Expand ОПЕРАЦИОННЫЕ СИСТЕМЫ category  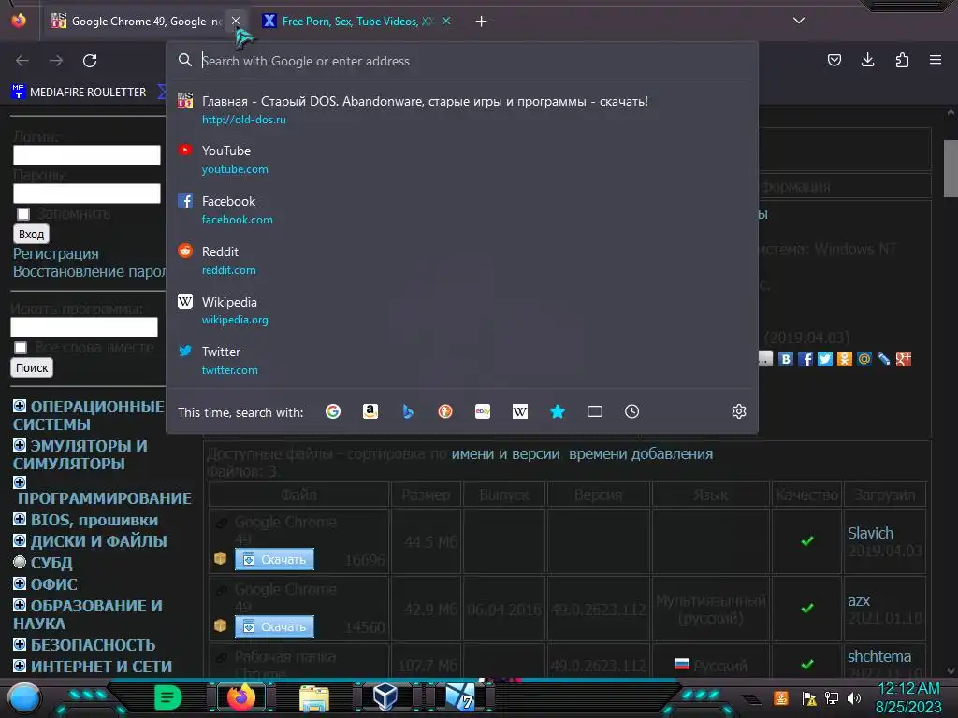[20, 406]
